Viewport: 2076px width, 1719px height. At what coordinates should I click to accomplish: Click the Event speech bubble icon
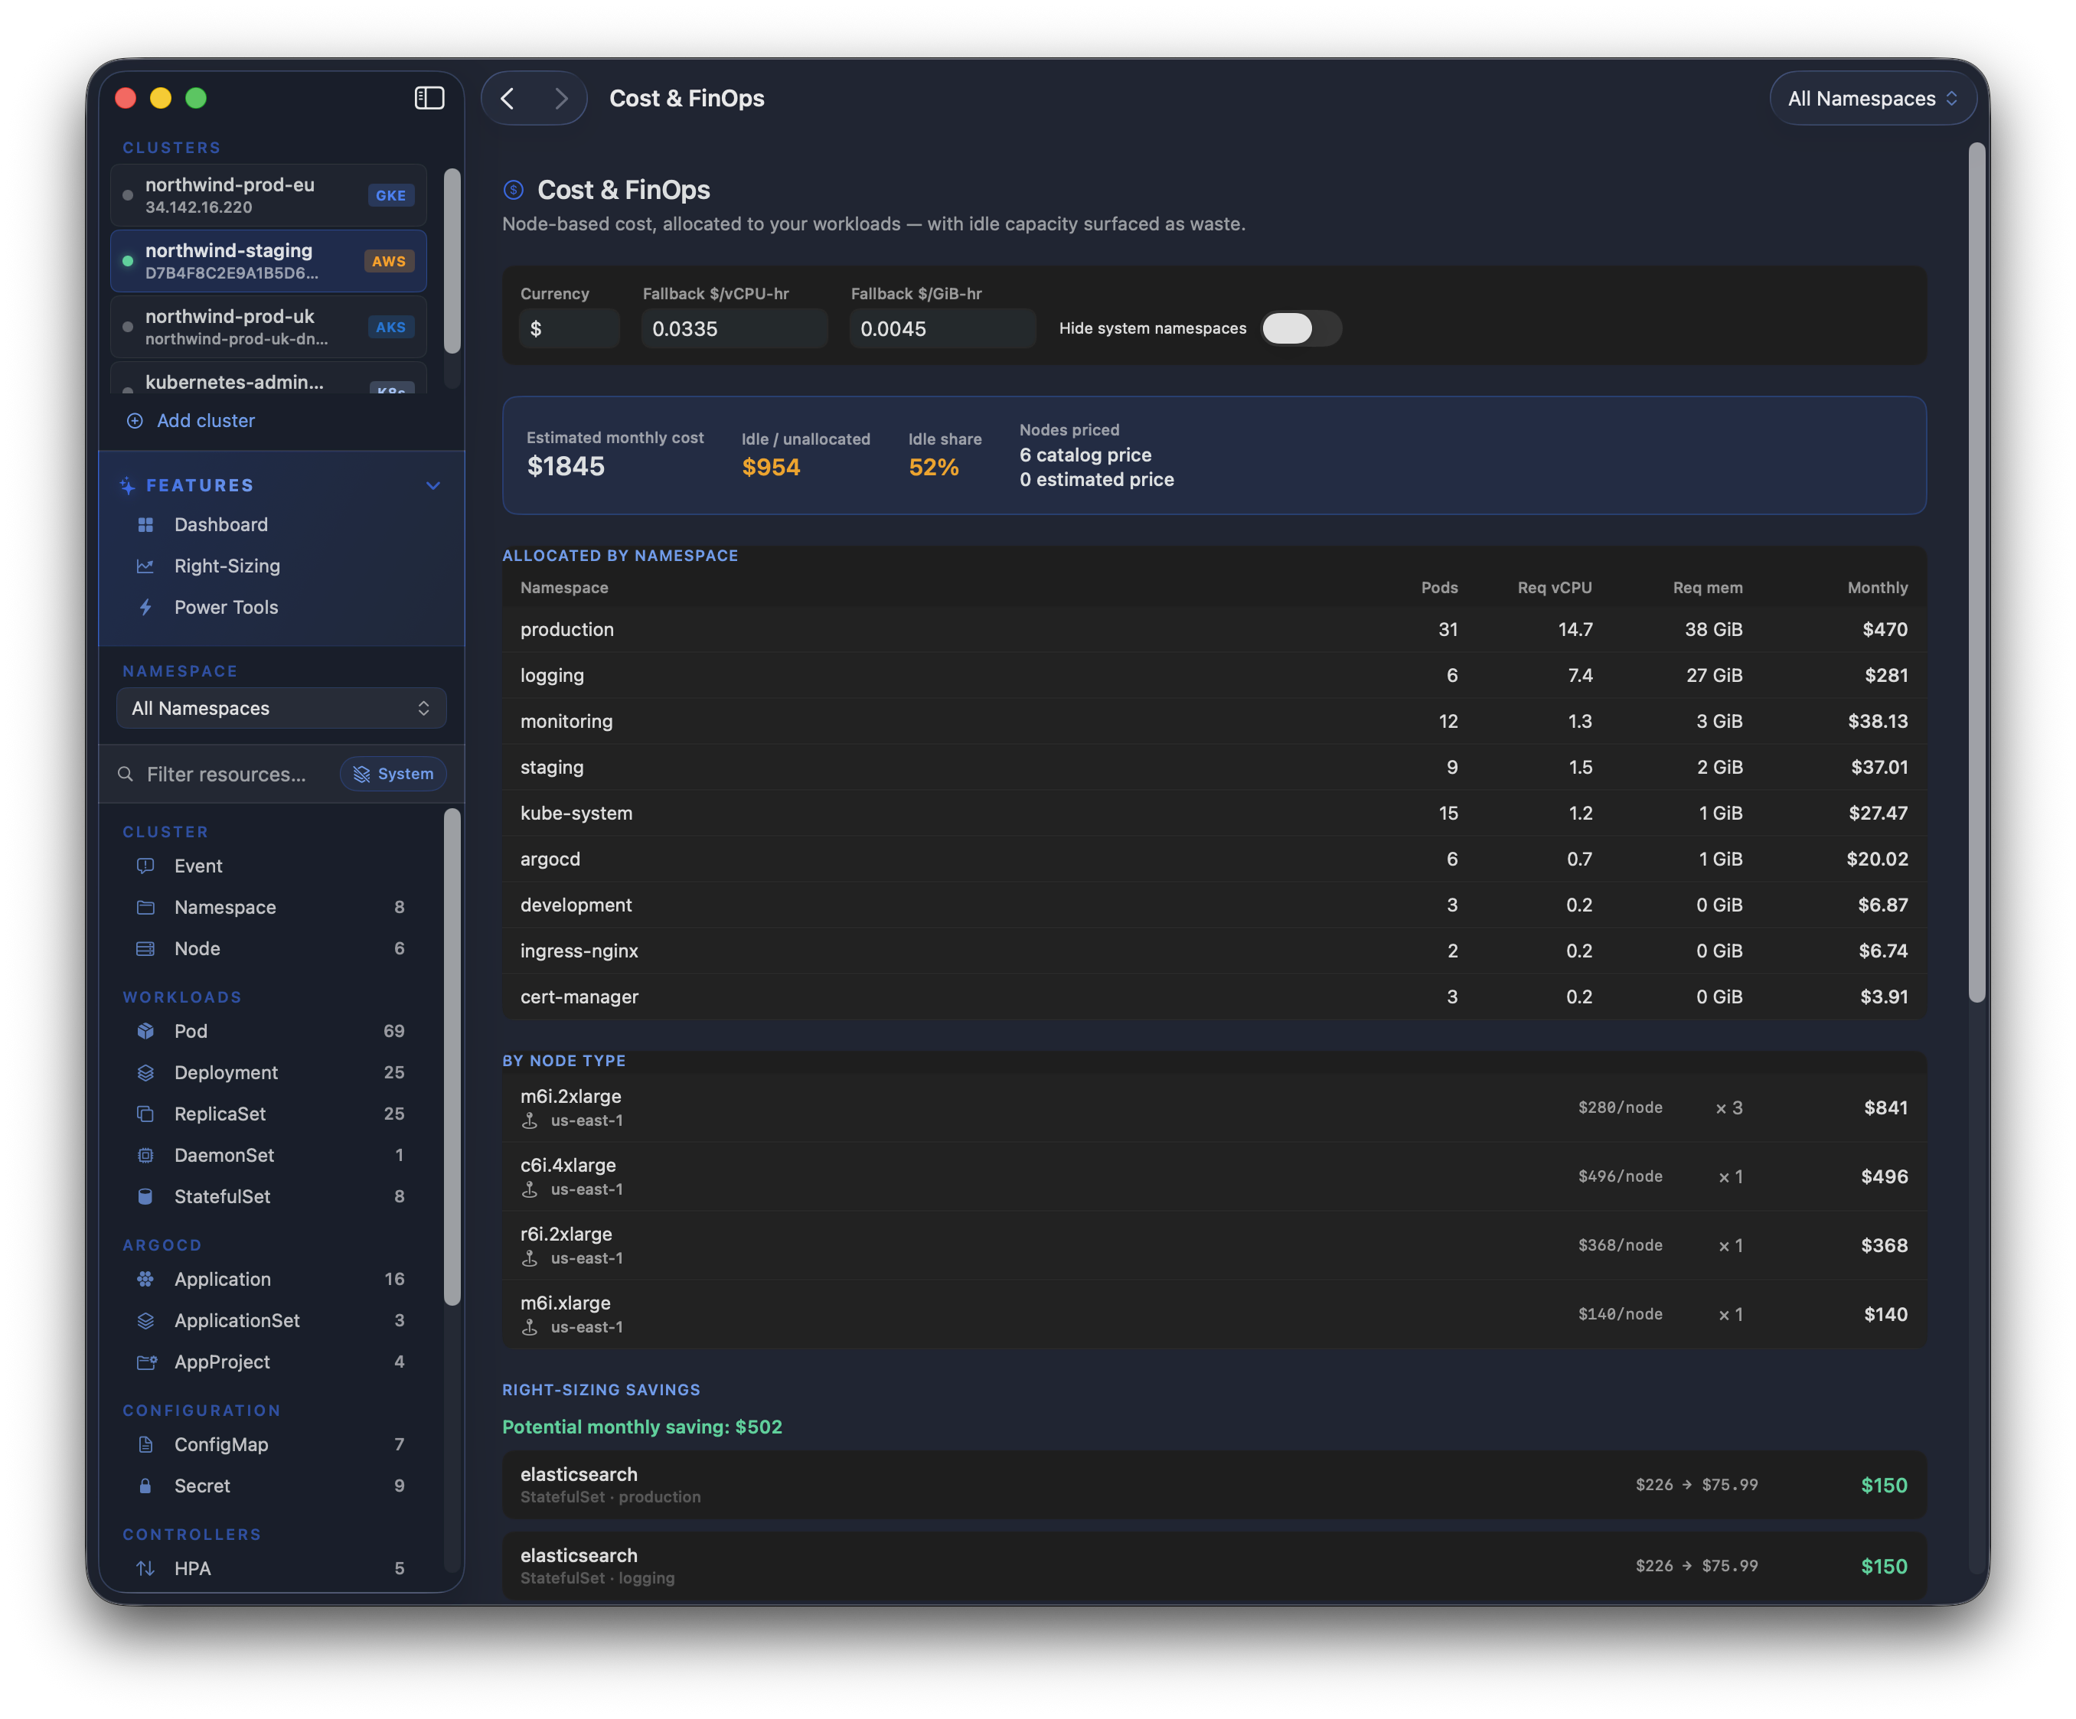[x=145, y=866]
